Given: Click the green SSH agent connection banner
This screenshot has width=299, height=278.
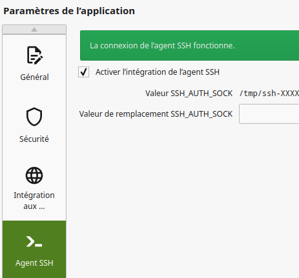Looking at the screenshot, I should click(x=189, y=46).
